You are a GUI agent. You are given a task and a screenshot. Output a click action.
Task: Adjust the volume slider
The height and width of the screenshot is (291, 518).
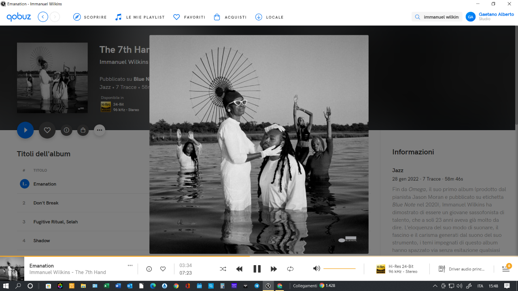click(x=340, y=268)
